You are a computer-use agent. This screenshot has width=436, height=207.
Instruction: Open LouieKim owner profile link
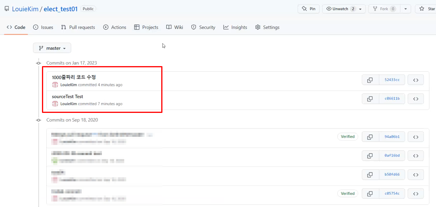pos(25,9)
